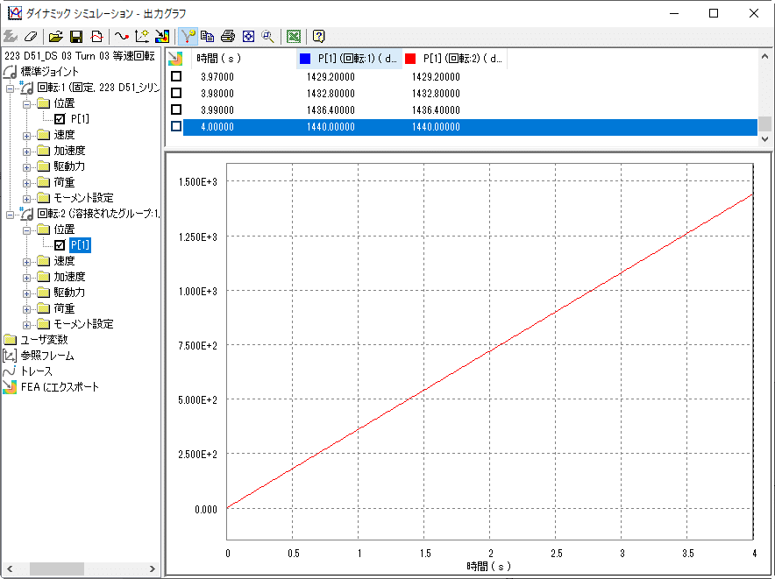Expand 速度 folder under 回転:1
The width and height of the screenshot is (775, 579).
[x=26, y=136]
